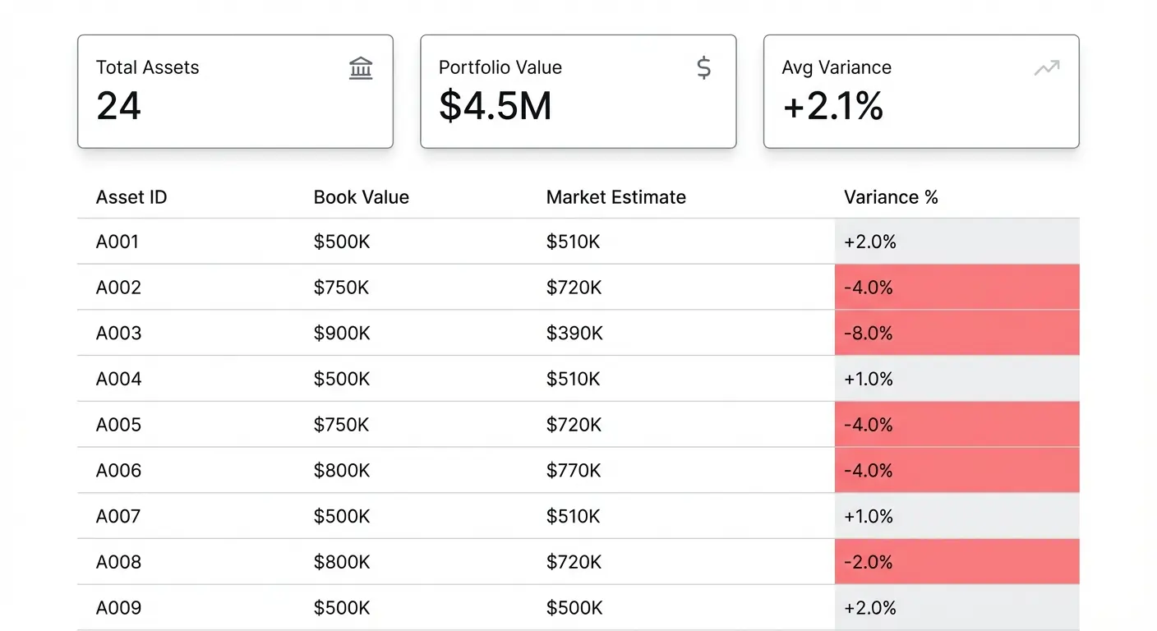
Task: Click the dollar sign icon in Portfolio Value
Action: pyautogui.click(x=703, y=68)
